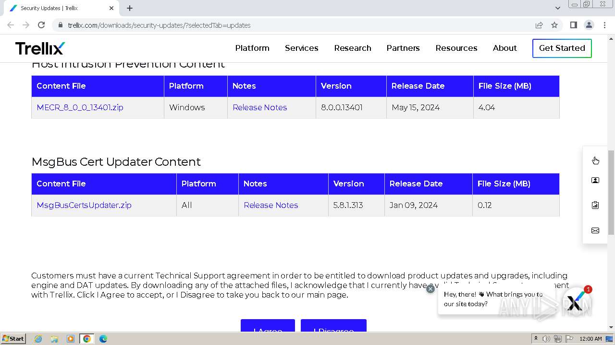615x345 pixels.
Task: Download MECR_8_0_0_13401.zip file
Action: (x=80, y=107)
